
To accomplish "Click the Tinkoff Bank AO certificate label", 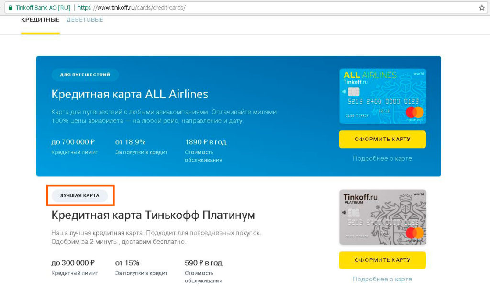I will click(x=43, y=8).
